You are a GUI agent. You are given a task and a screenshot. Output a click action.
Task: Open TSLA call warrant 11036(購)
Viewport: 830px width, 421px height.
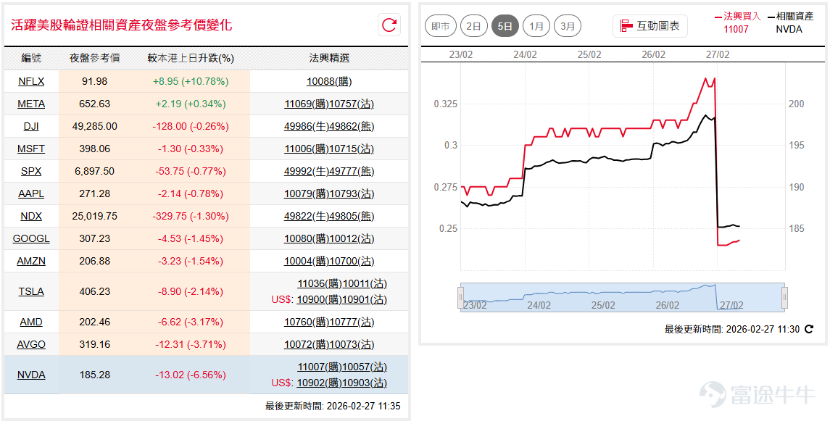point(320,284)
